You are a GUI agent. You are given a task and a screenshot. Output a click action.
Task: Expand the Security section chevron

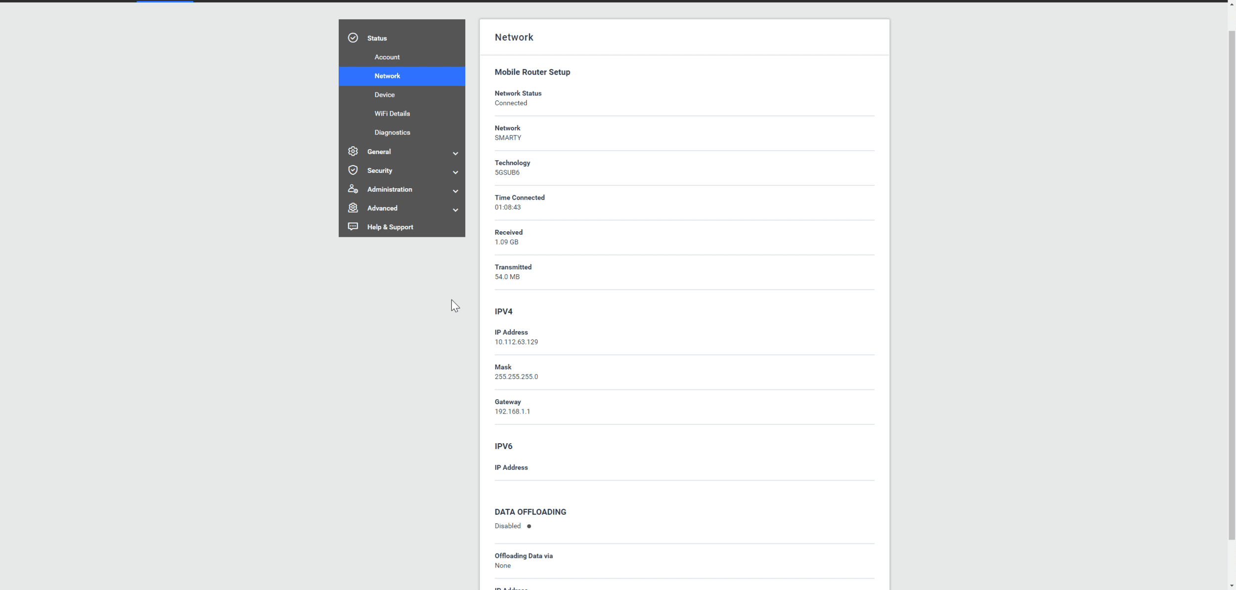tap(455, 172)
